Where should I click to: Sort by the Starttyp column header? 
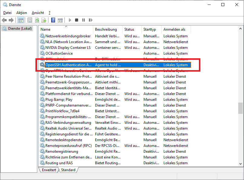pyautogui.click(x=150, y=29)
